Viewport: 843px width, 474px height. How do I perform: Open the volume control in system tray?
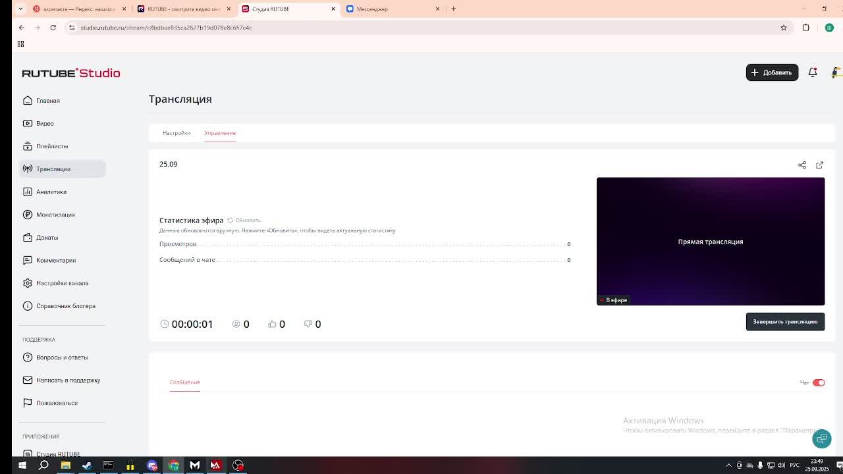[x=781, y=465]
